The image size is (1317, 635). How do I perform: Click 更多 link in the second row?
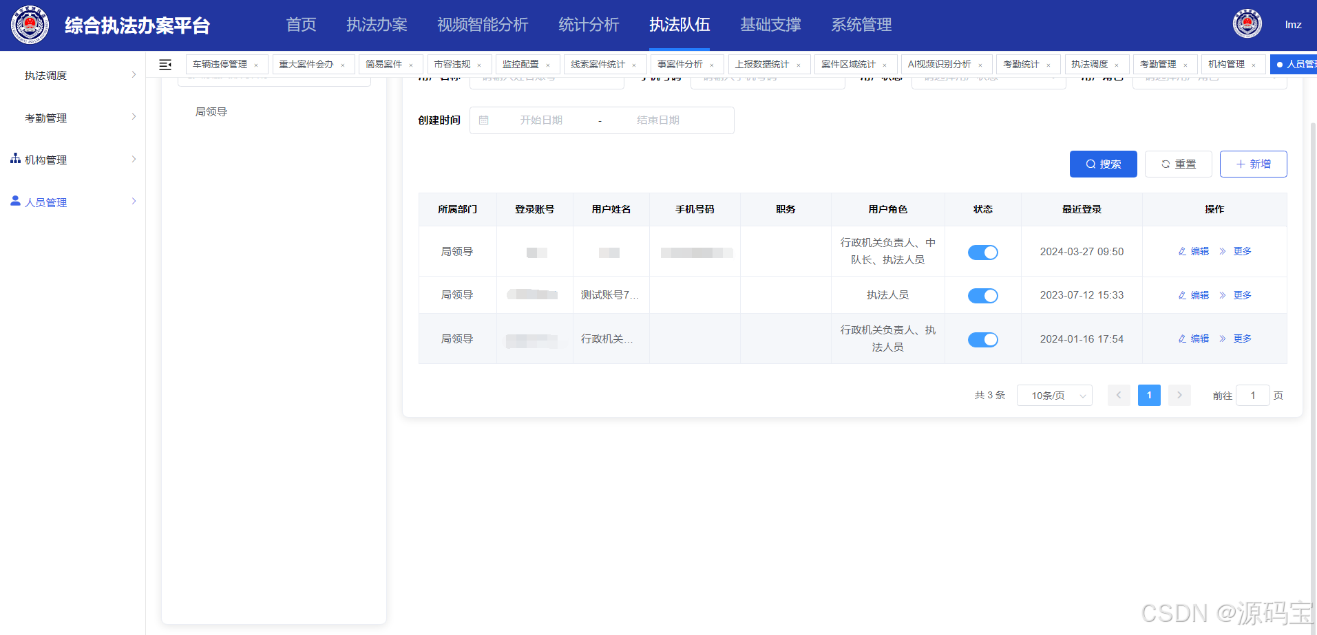1242,294
